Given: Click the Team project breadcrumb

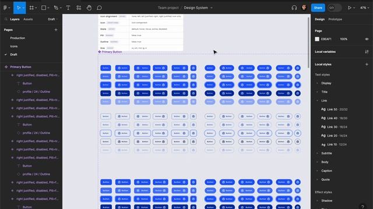Looking at the screenshot, I should (x=168, y=8).
